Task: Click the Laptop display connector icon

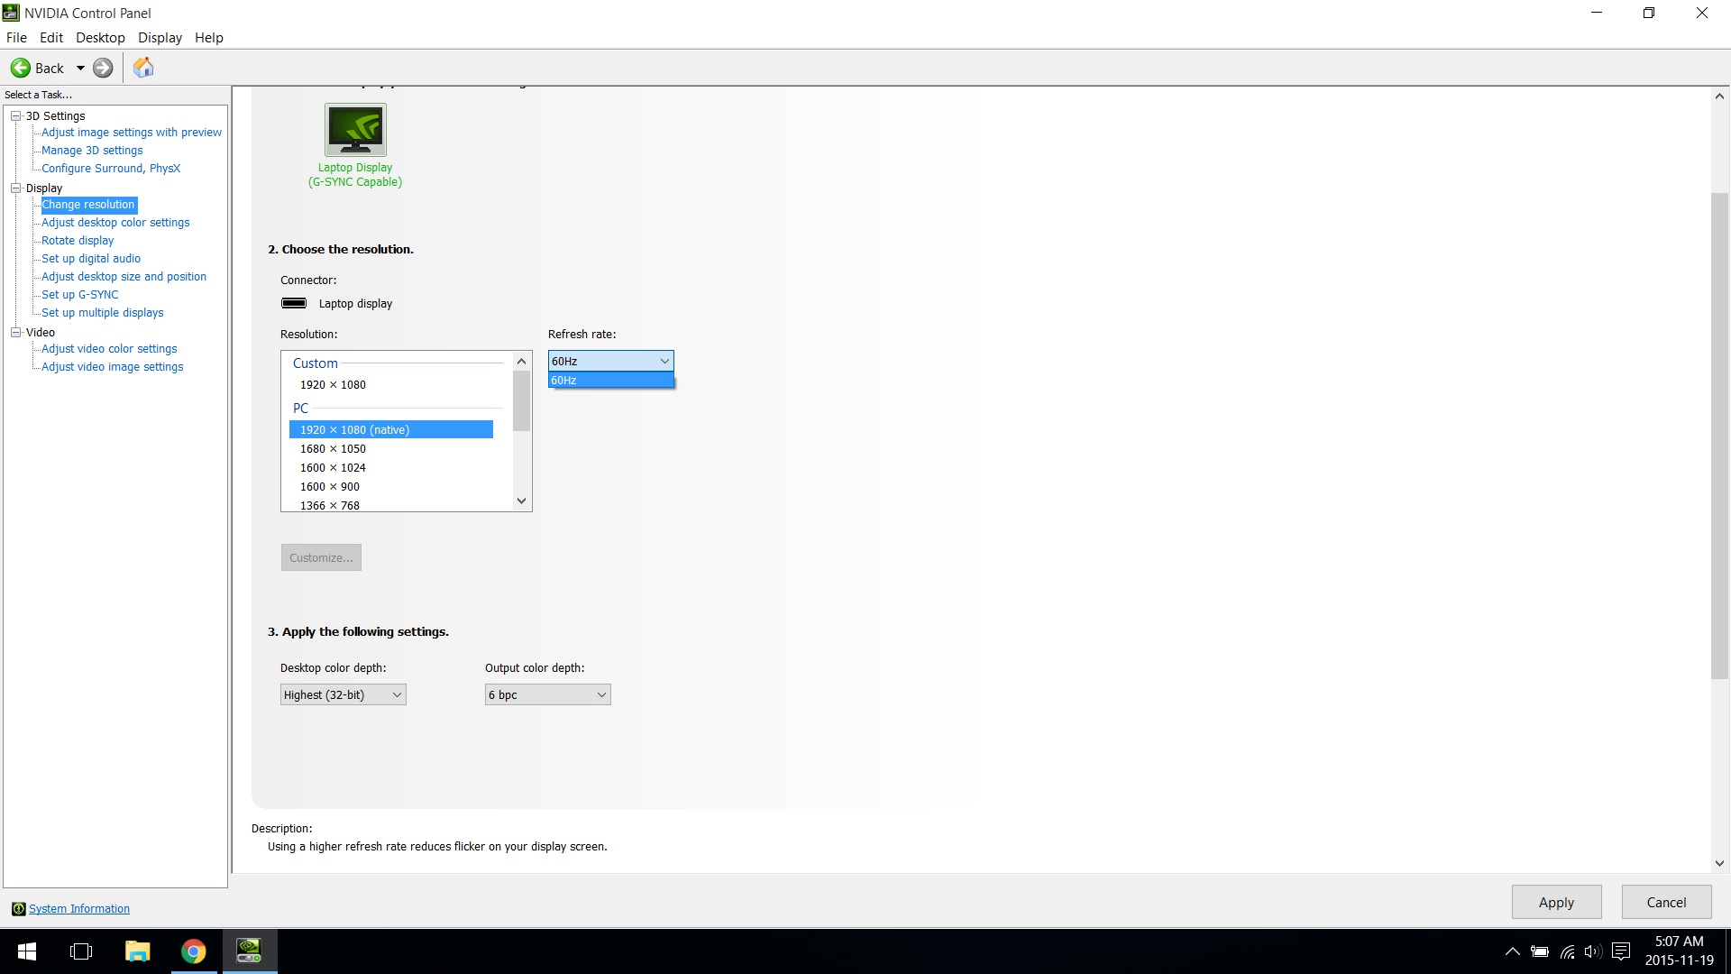Action: [x=294, y=303]
